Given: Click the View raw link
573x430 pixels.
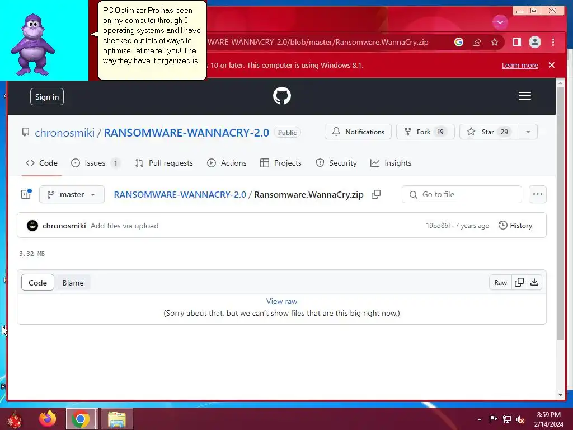Looking at the screenshot, I should point(282,301).
